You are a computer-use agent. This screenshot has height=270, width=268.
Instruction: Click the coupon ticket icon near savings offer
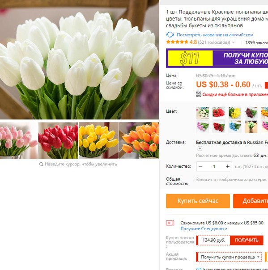click(170, 223)
